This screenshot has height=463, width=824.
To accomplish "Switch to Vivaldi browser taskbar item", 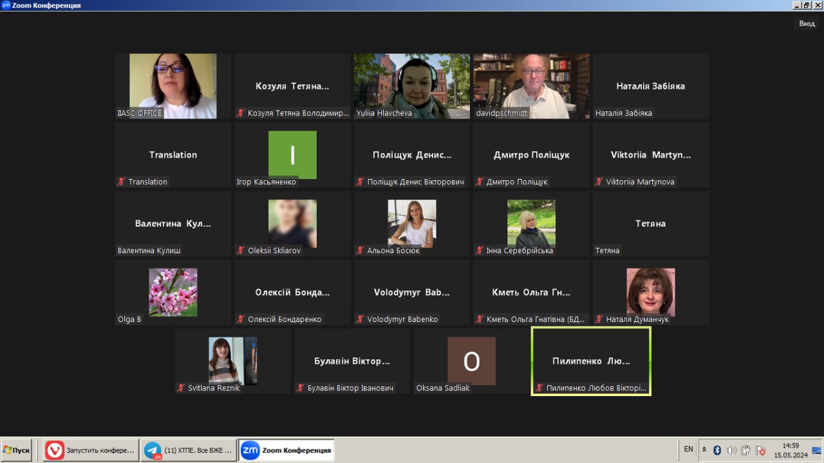I will 91,450.
